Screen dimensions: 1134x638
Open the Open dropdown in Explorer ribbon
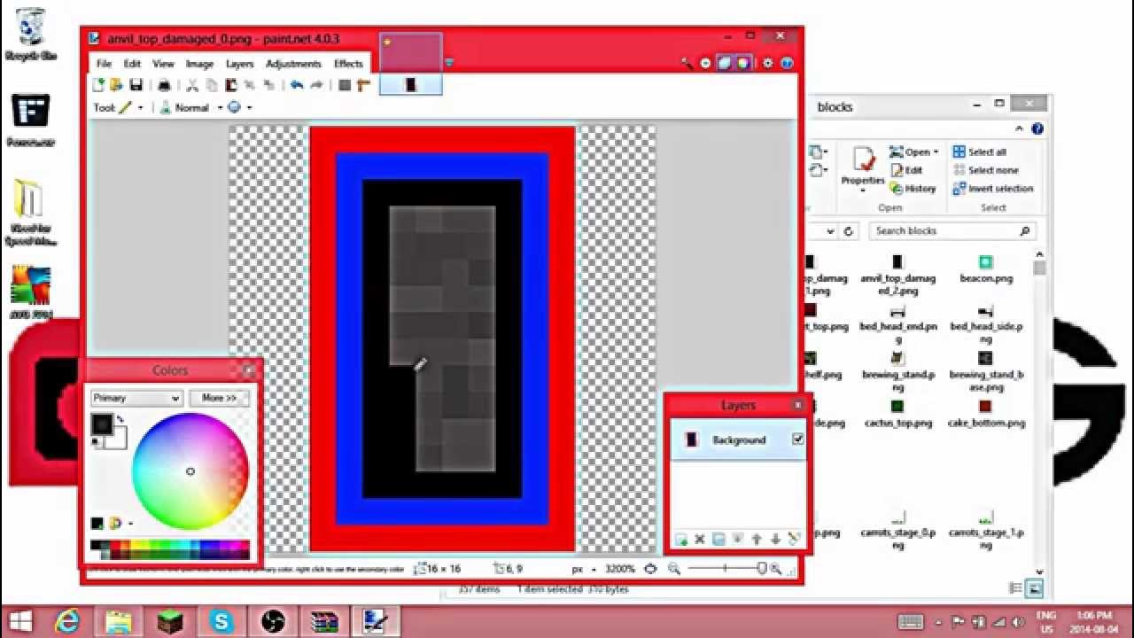[914, 152]
